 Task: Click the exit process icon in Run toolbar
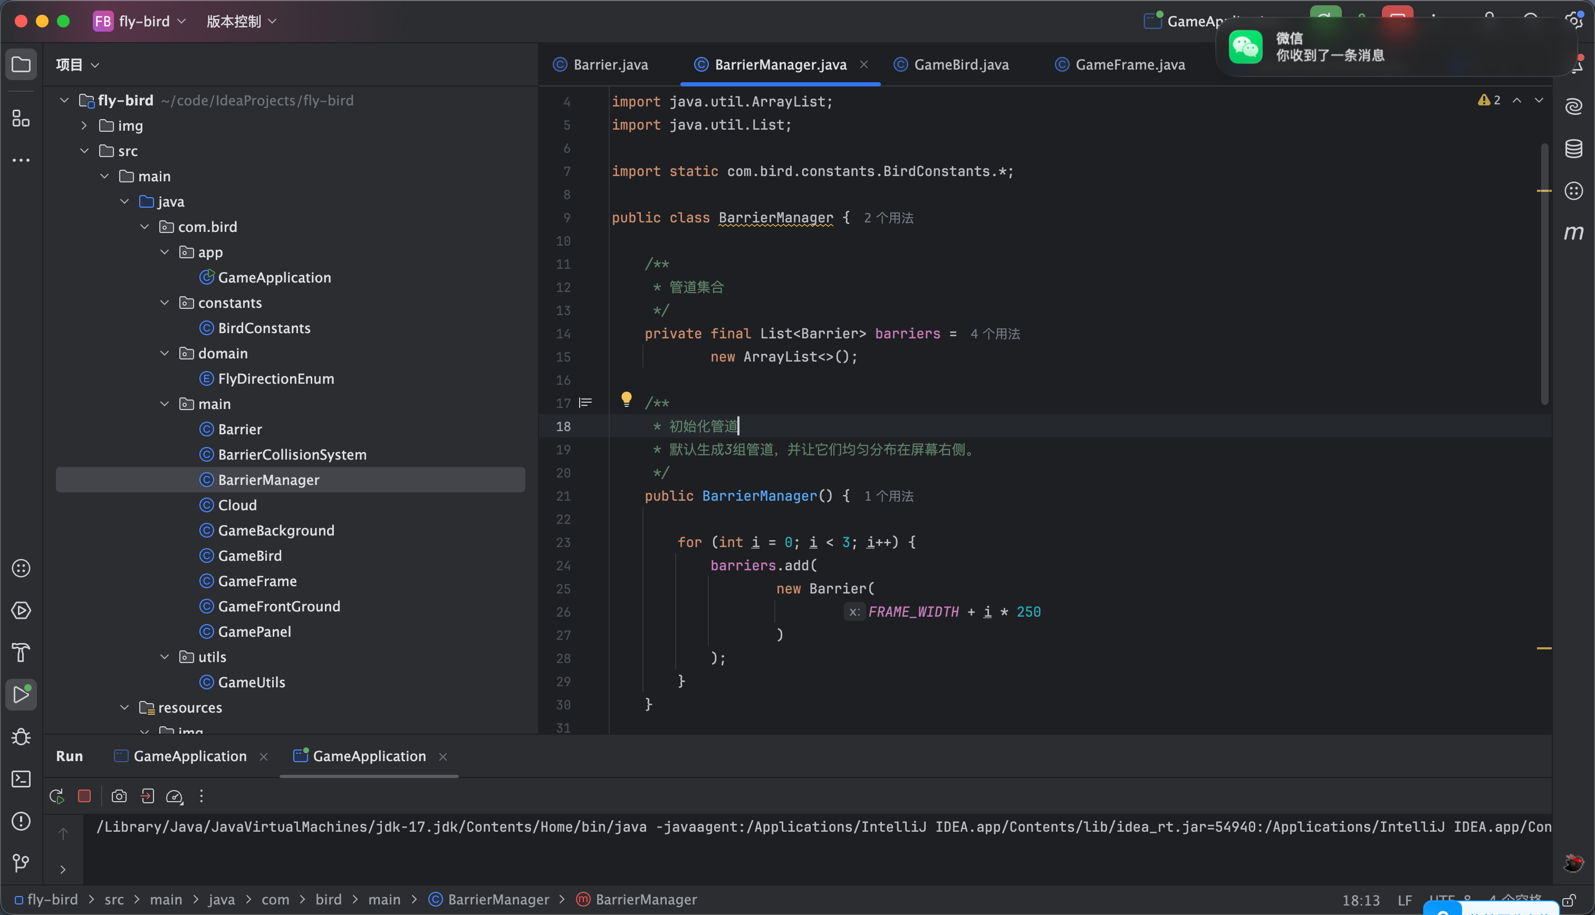coord(147,796)
